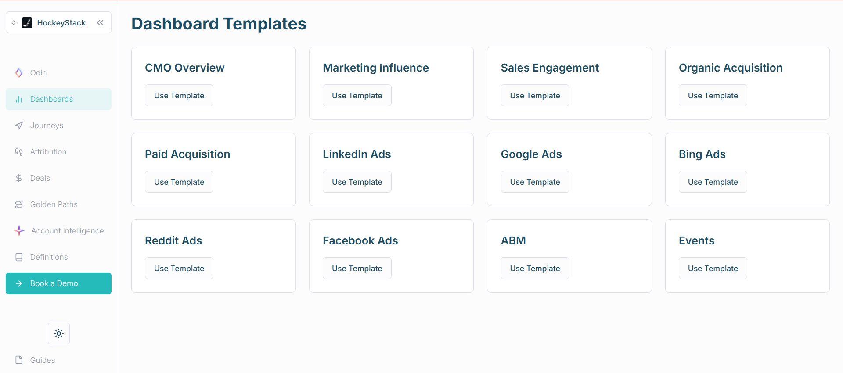Use the Facebook Ads template
Image resolution: width=843 pixels, height=373 pixels.
click(x=357, y=268)
